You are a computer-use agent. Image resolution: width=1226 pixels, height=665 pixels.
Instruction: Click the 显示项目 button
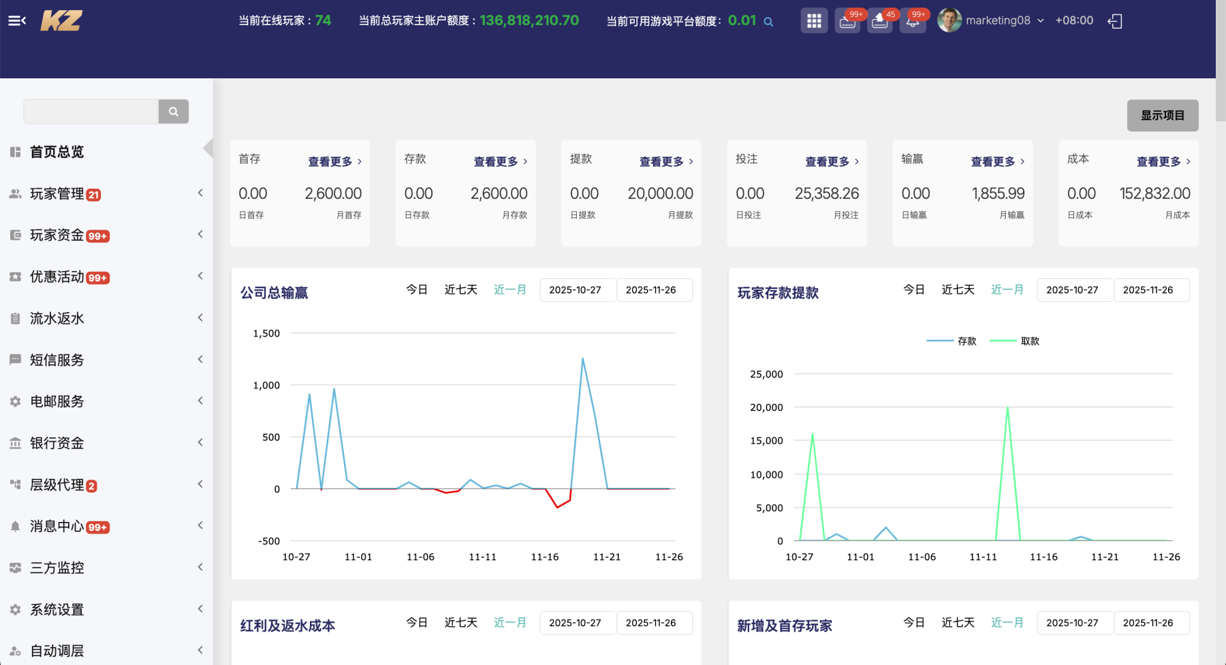[x=1162, y=116]
